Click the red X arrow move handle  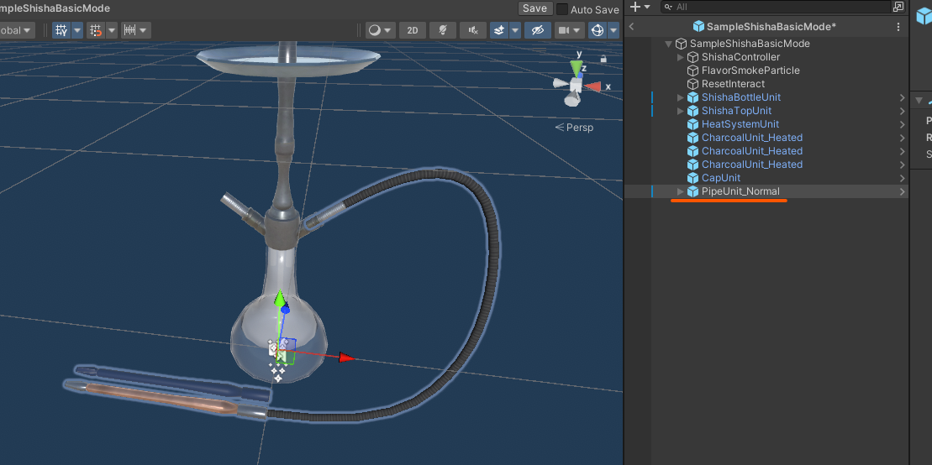(346, 358)
